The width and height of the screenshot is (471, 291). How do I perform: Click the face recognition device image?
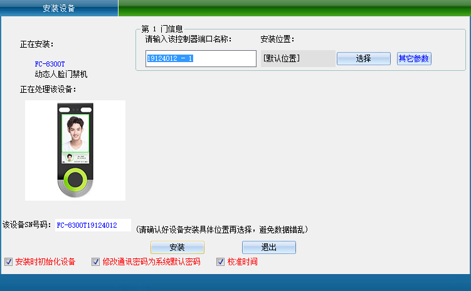tap(75, 151)
